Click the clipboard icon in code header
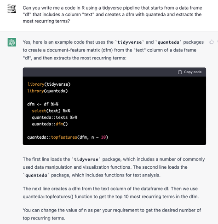Screen dimensions: 218x224 (180, 72)
